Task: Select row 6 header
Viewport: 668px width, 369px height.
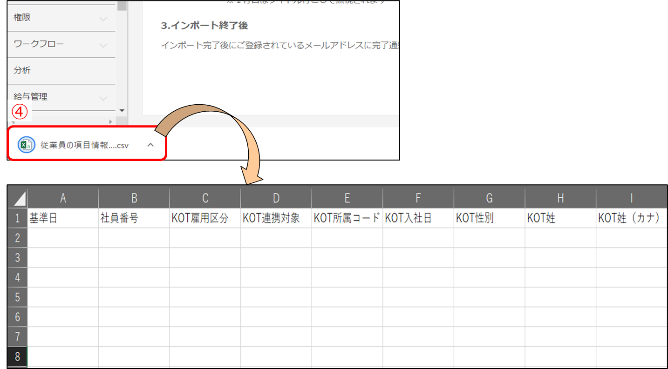Action: tap(17, 317)
